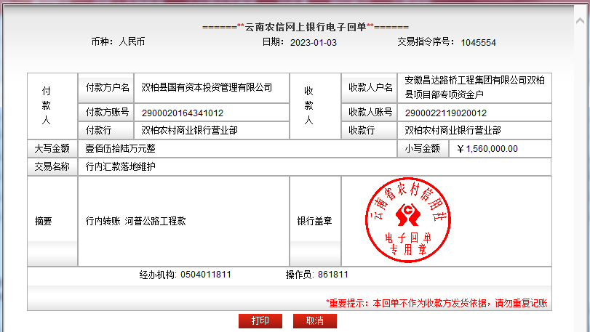Click the amount ￥1,560,000.00
Image resolution: width=590 pixels, height=332 pixels.
pyautogui.click(x=487, y=149)
